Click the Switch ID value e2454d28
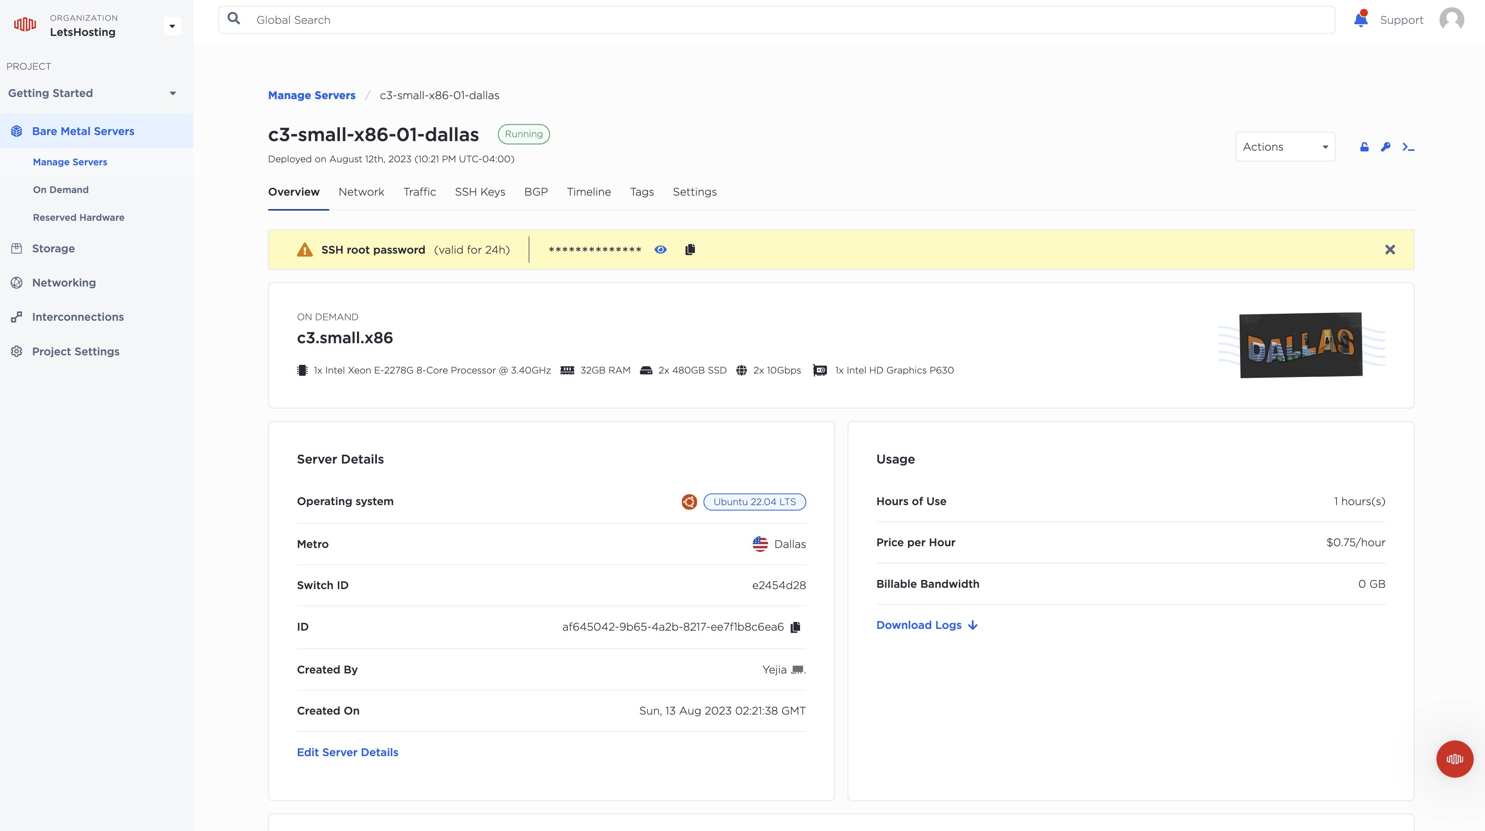Image resolution: width=1485 pixels, height=831 pixels. click(779, 585)
